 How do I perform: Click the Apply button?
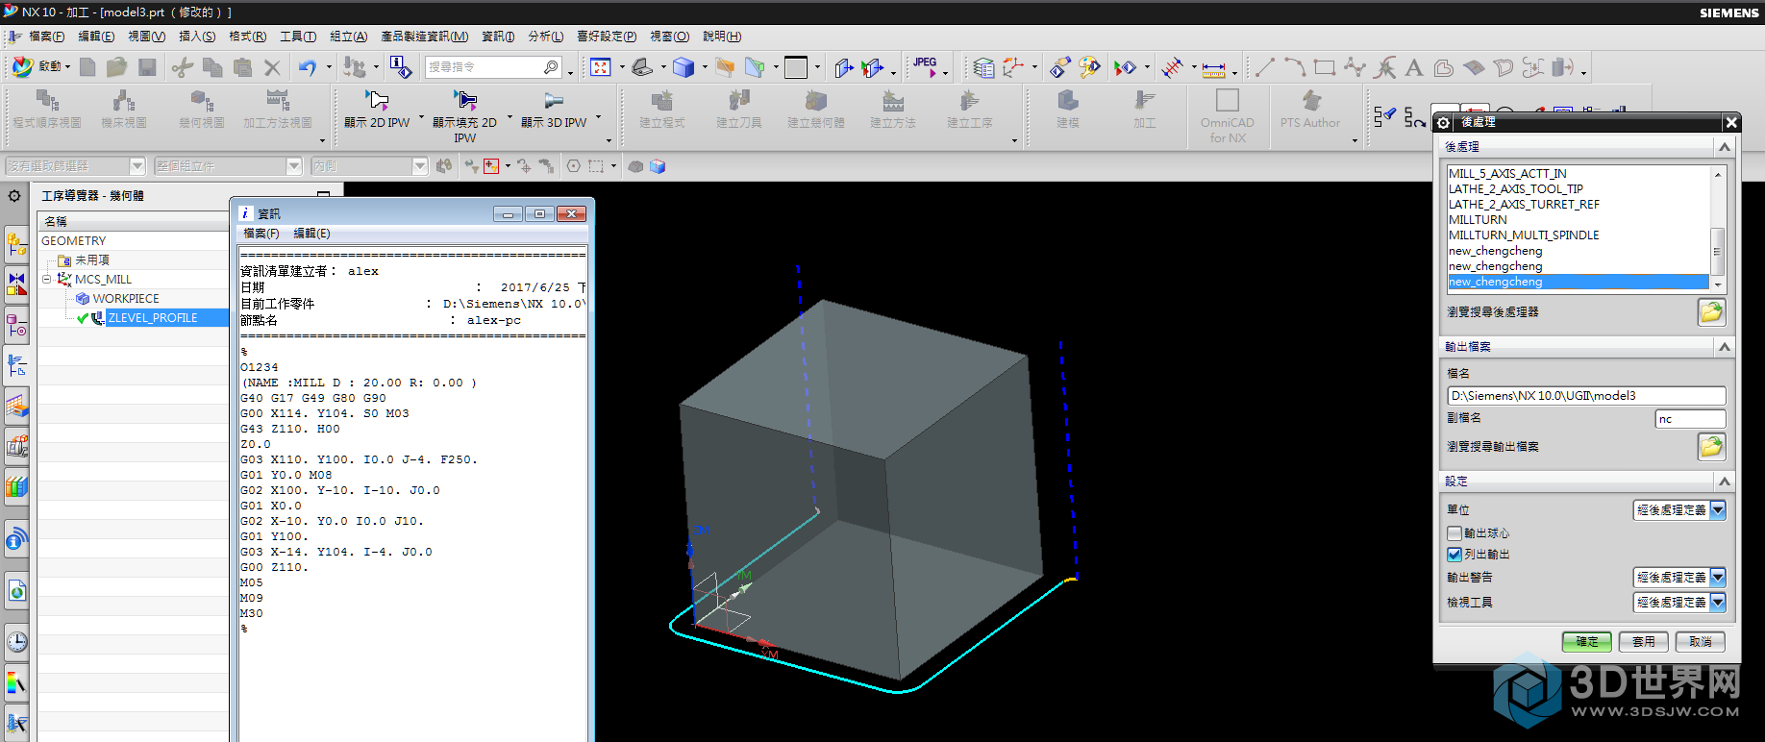[x=1644, y=641]
